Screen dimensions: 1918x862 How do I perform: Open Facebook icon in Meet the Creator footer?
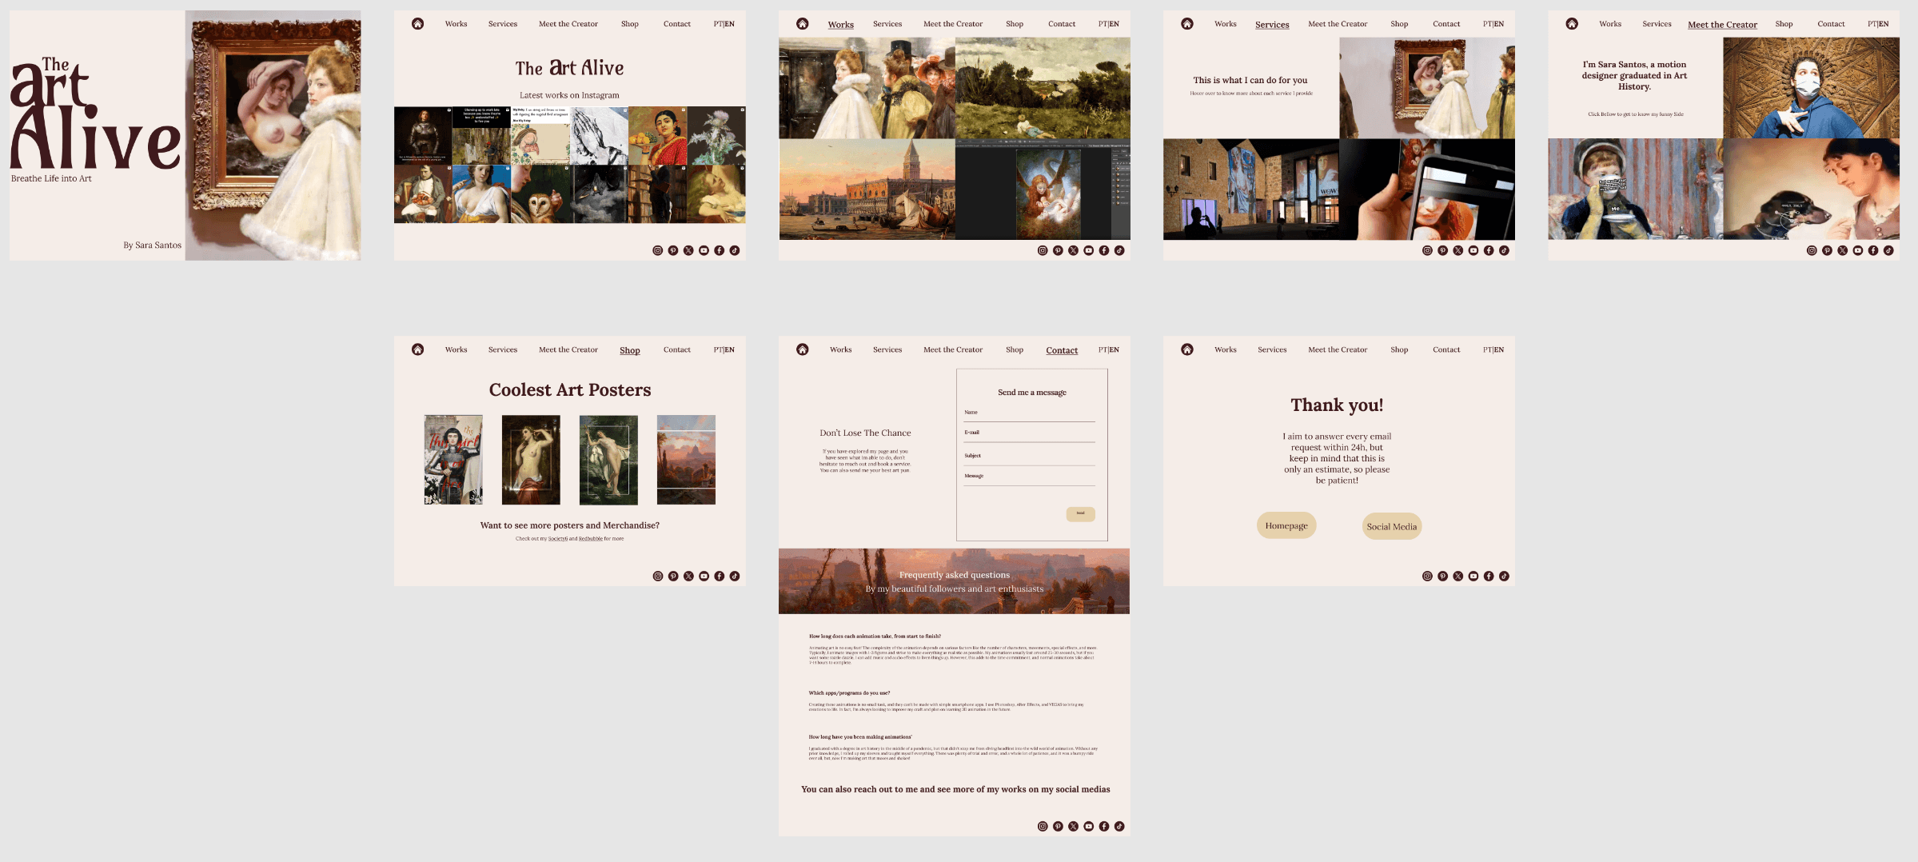pos(1873,250)
